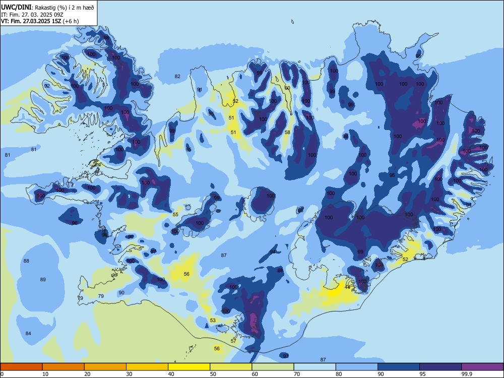
Task: Select the 89 humidity value over the sea
Action: (43, 280)
